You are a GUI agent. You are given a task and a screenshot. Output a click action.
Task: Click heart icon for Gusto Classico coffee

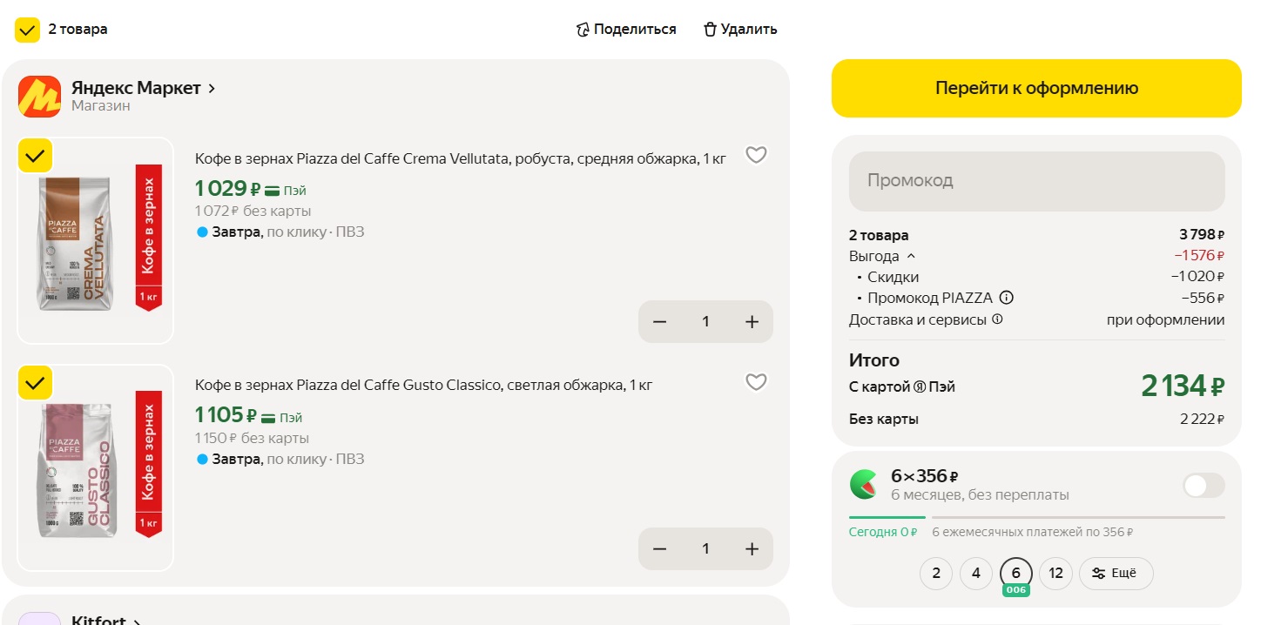tap(756, 382)
